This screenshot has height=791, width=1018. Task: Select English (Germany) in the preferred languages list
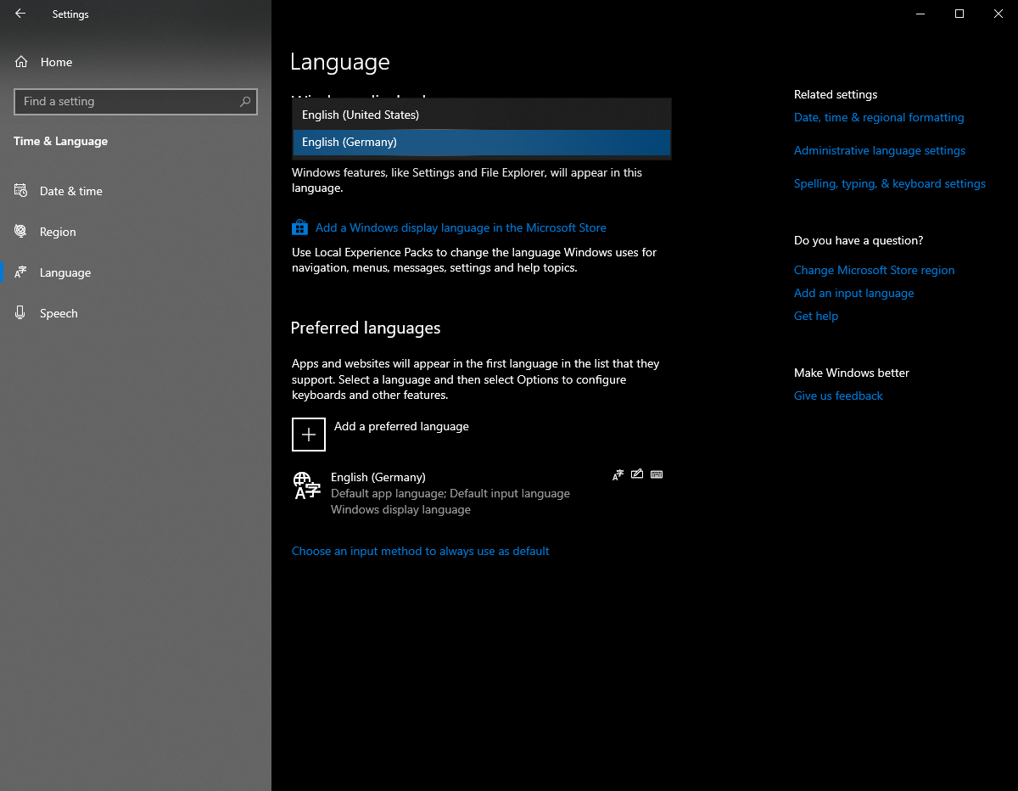[479, 493]
